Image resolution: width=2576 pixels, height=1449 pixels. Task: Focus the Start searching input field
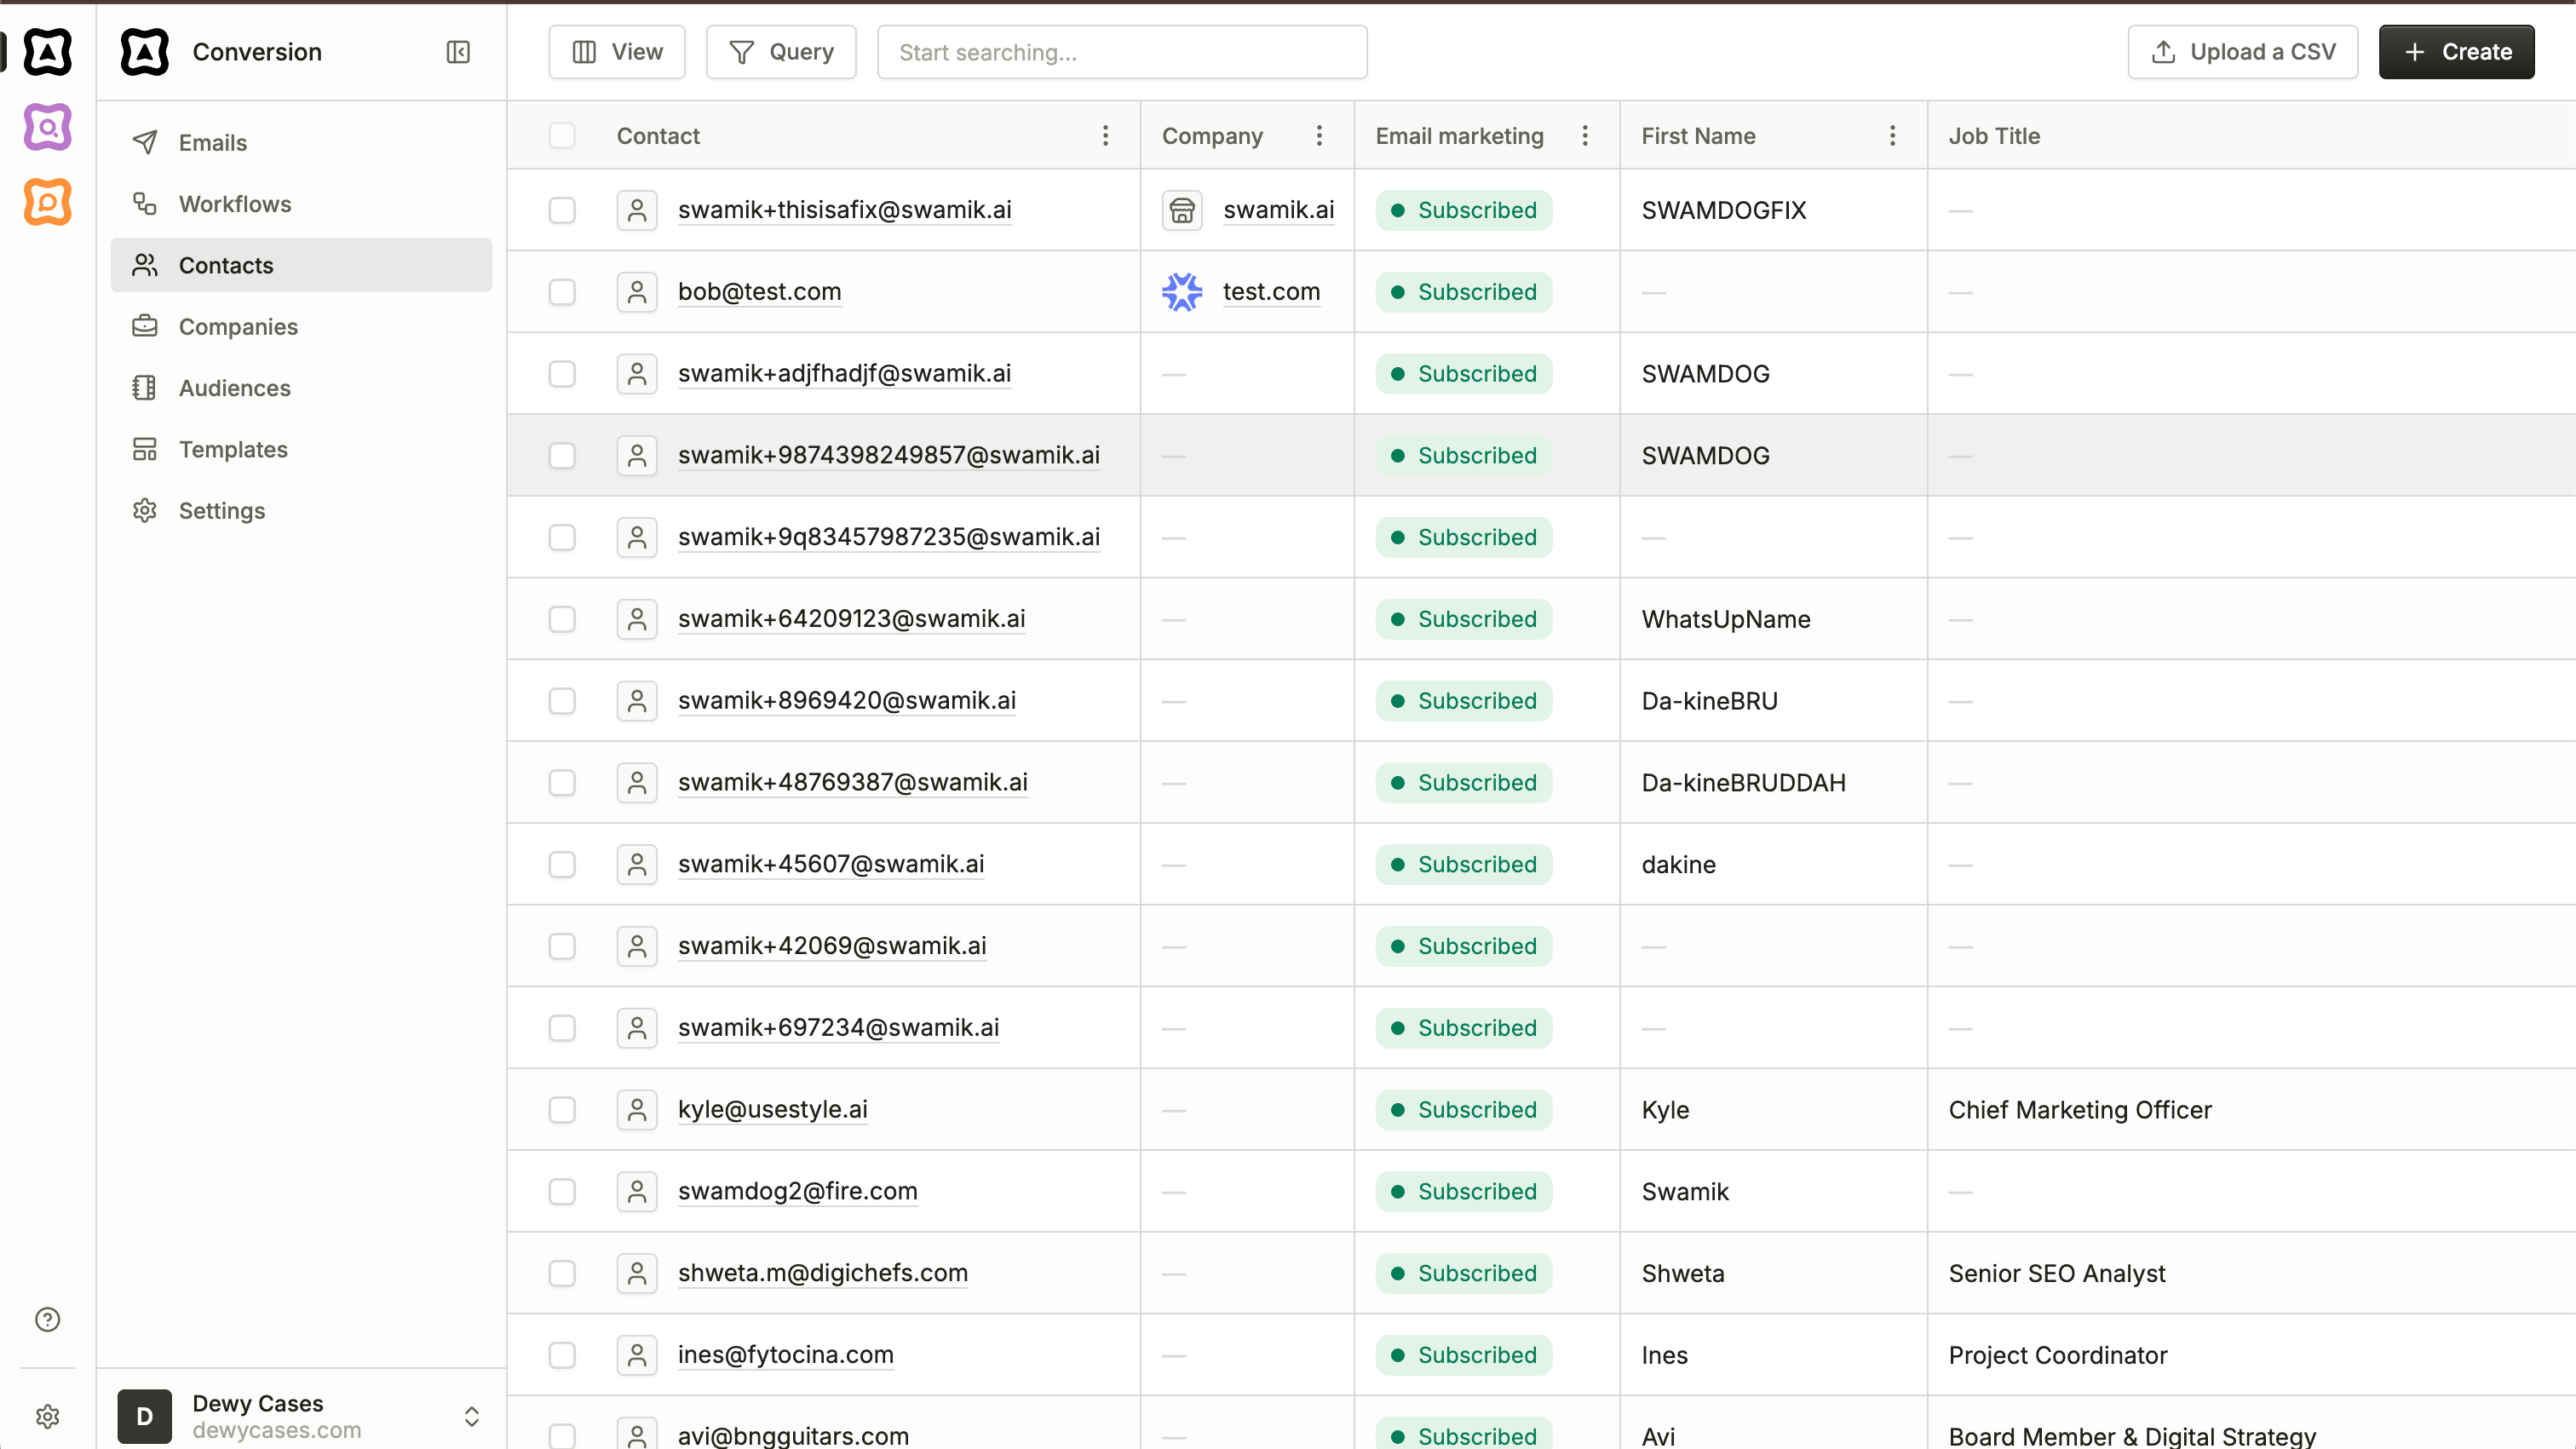pyautogui.click(x=1121, y=52)
